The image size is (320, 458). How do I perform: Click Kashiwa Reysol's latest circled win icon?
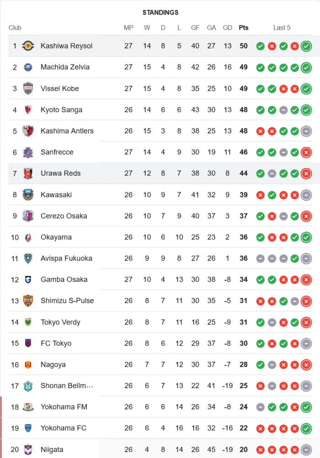tap(306, 46)
